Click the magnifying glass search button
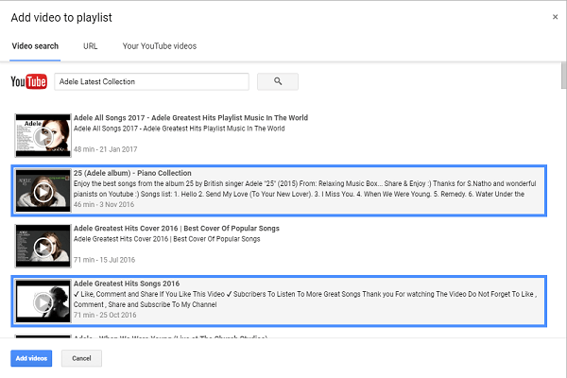The image size is (567, 378). 277,81
